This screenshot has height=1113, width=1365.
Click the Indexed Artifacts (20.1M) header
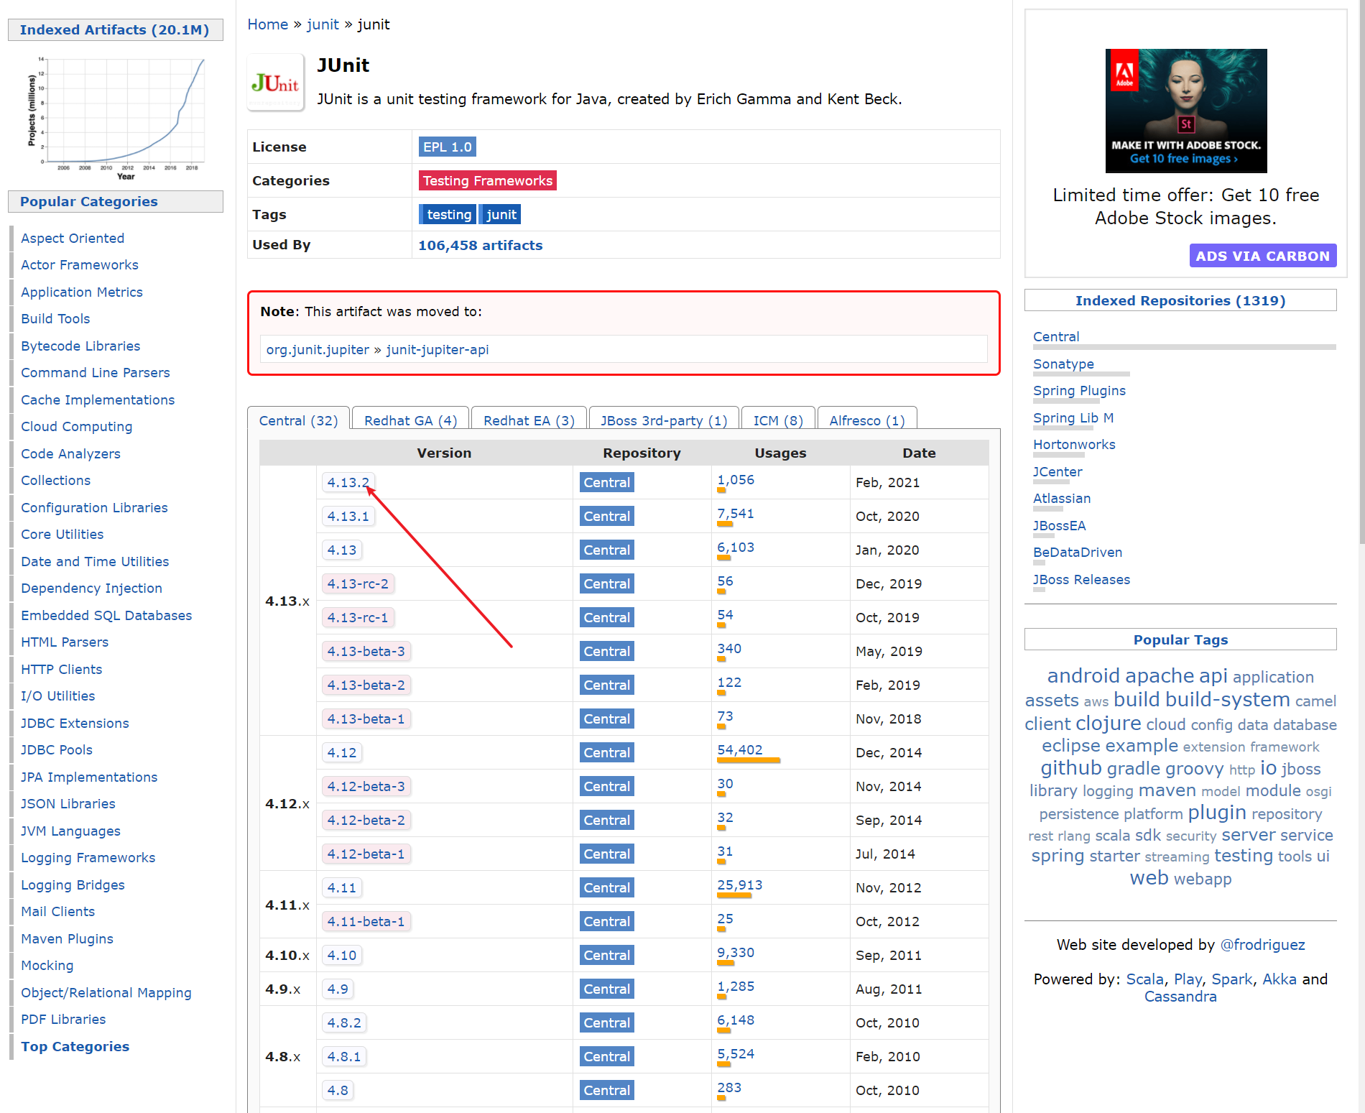[114, 29]
